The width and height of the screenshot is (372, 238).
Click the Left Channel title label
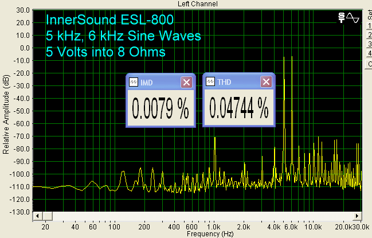[x=195, y=4]
